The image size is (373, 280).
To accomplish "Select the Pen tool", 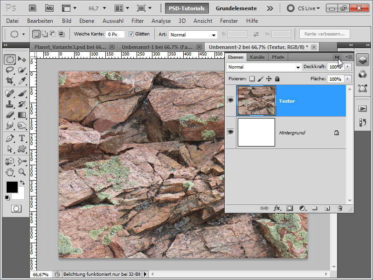I will coord(10,138).
